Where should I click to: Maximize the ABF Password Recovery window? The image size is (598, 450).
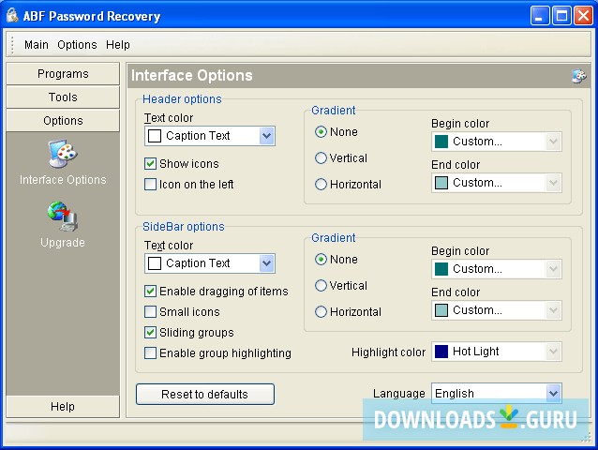[x=561, y=16]
